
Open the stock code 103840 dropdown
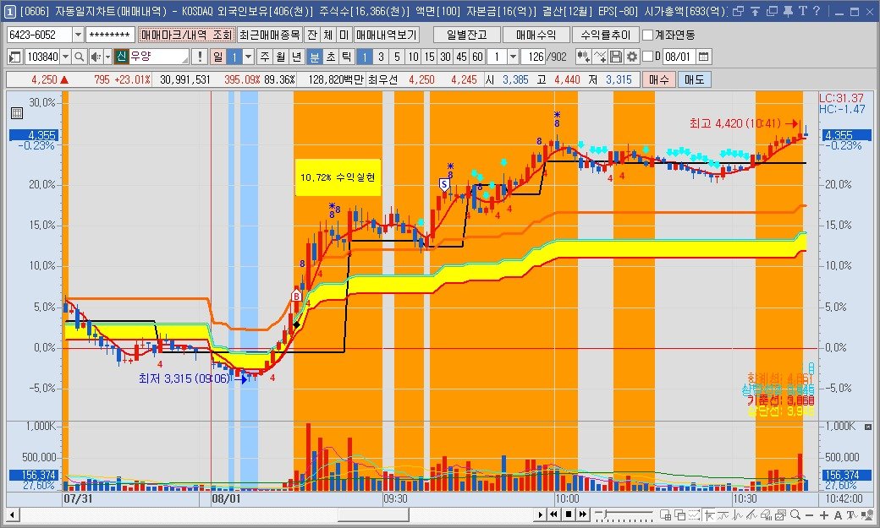coord(65,57)
